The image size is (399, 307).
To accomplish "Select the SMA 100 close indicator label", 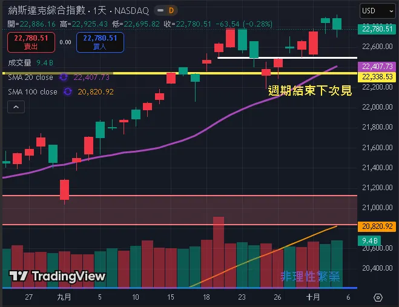I will [33, 91].
